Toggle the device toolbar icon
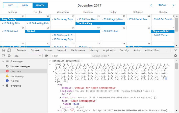Viewport: 179px width, 113px height. coord(9,50)
